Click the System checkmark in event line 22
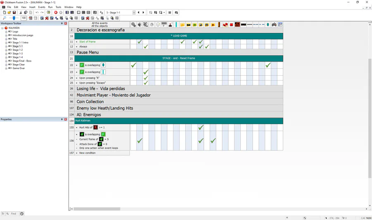The width and height of the screenshot is (372, 220). click(134, 65)
